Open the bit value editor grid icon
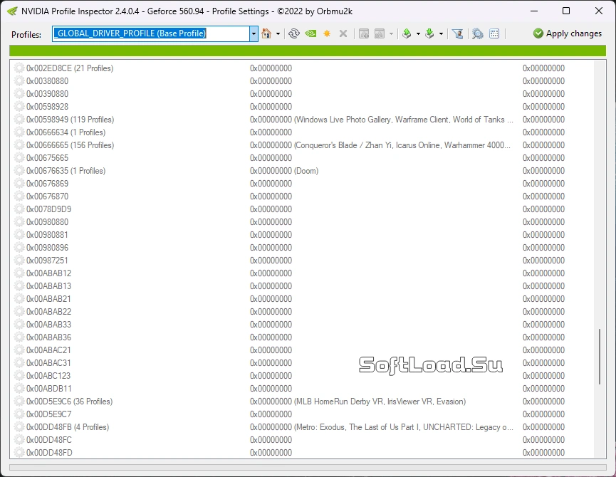 coord(494,33)
